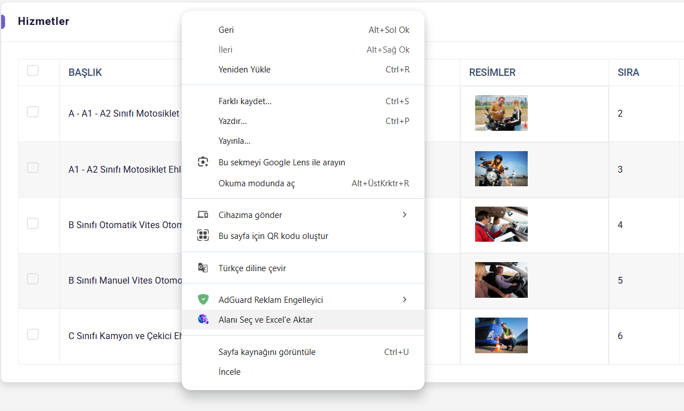Select Yeniden Yükle in the context menu
This screenshot has width=684, height=411.
pos(303,70)
